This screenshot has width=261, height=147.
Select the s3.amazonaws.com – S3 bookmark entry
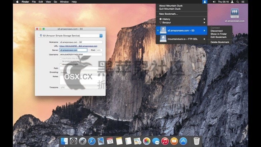coord(181,30)
